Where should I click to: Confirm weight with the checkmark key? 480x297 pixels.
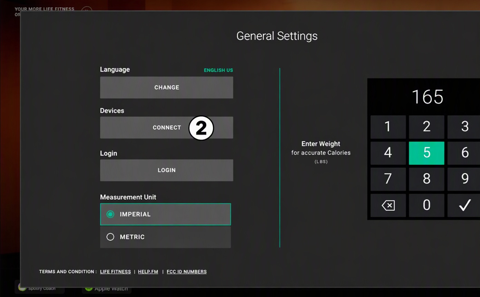pos(464,205)
